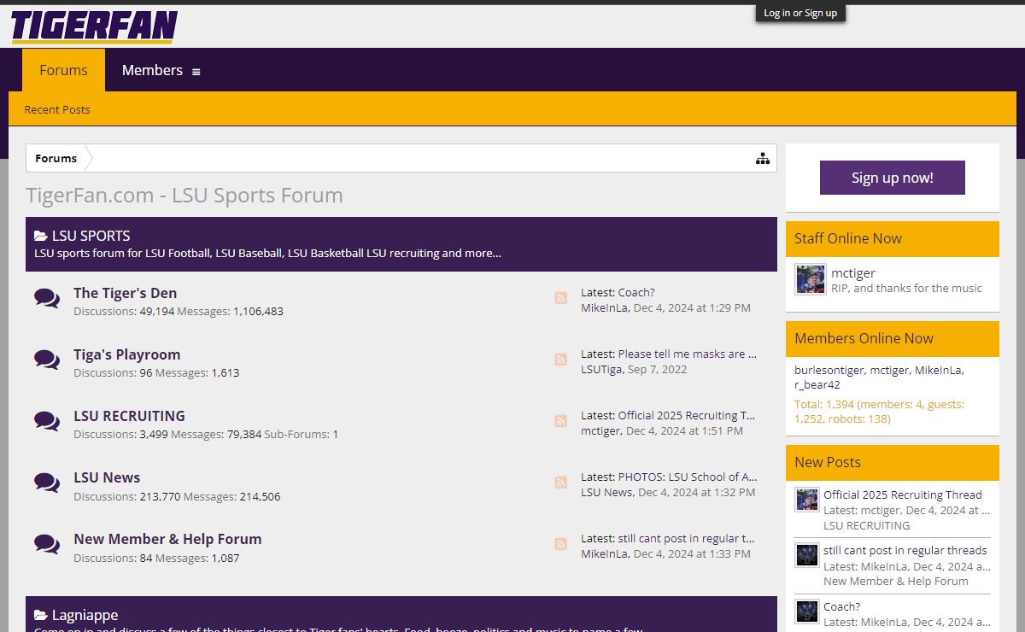
Task: Click burlesontiger in Members Online Now
Action: 829,370
